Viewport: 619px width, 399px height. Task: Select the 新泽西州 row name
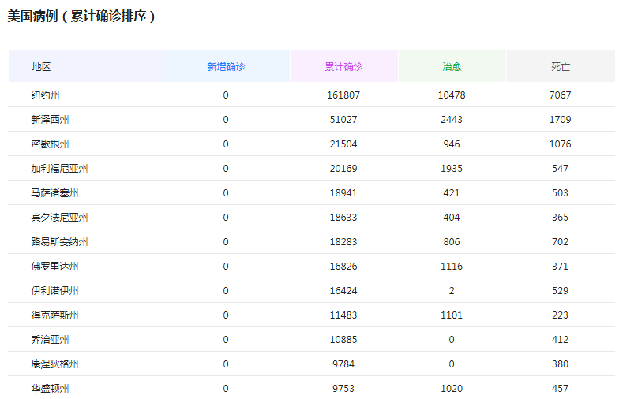click(x=51, y=120)
